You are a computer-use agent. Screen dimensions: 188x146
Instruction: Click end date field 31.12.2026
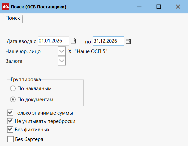108,41
